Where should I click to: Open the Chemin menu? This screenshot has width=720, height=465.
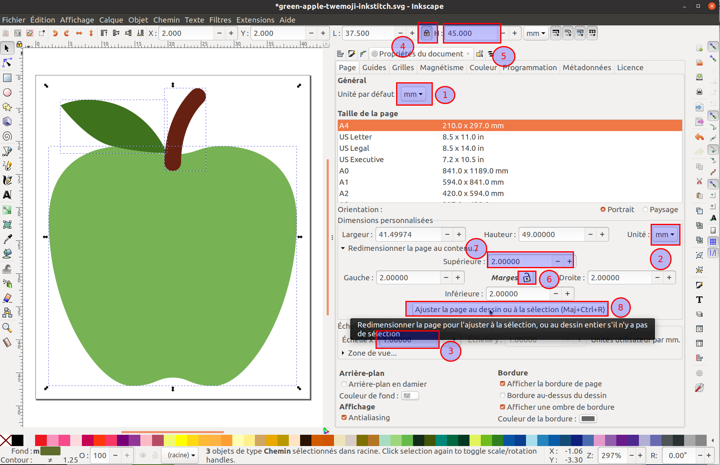[x=166, y=20]
